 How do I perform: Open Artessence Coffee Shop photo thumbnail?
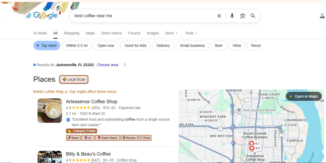[50, 110]
